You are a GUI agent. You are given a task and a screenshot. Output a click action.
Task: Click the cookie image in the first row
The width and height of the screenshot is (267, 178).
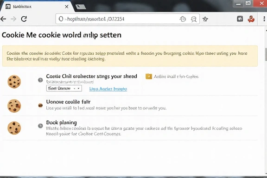click(14, 82)
